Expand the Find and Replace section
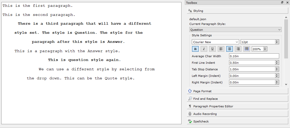The image size is (290, 128). coord(237,99)
